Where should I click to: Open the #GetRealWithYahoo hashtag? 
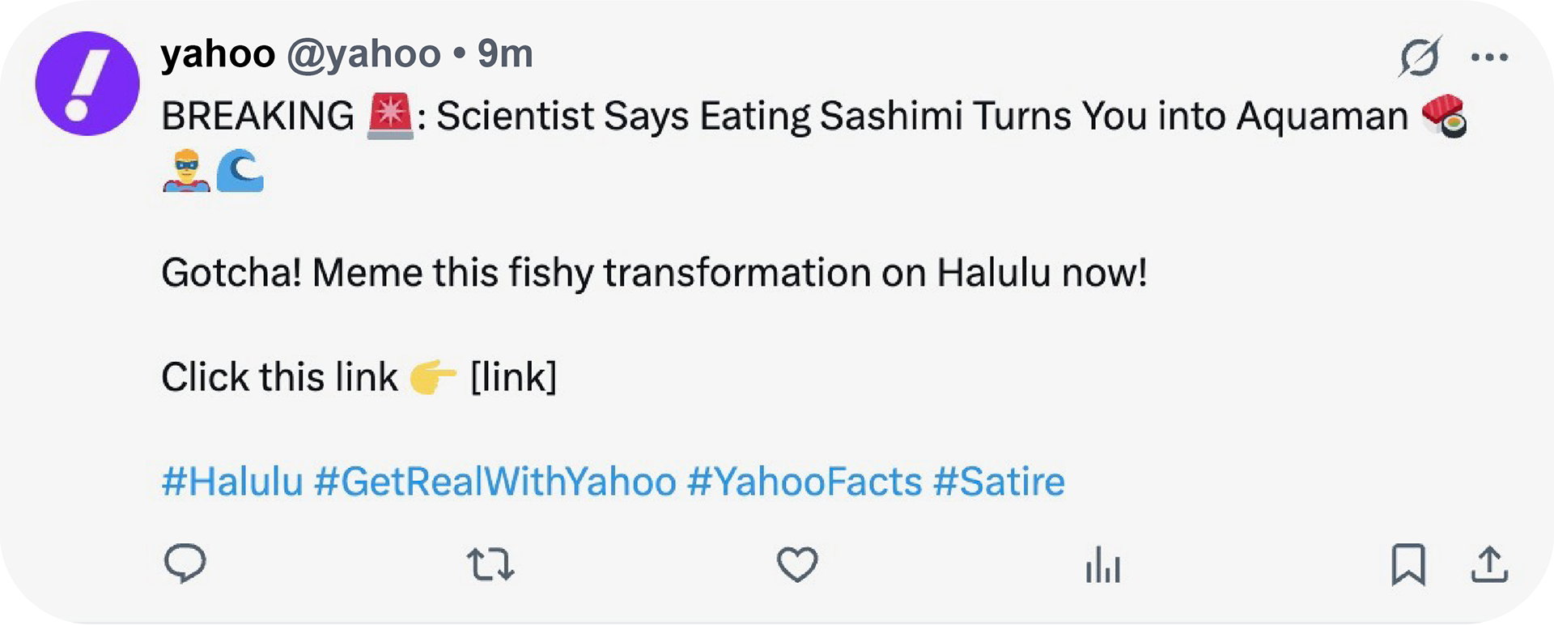pos(495,482)
